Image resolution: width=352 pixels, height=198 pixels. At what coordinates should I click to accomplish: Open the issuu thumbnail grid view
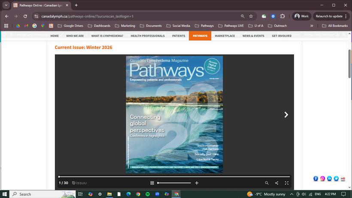152,183
